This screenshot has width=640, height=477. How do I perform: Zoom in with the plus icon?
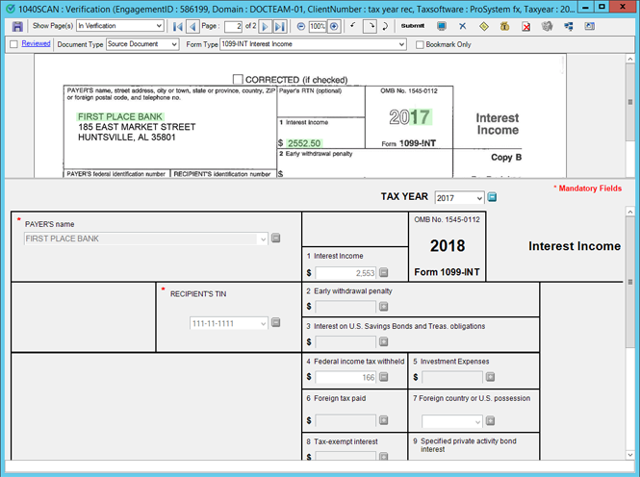(334, 27)
